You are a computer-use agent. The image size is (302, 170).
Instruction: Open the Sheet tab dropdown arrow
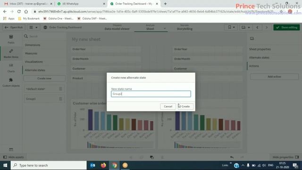coord(165,28)
